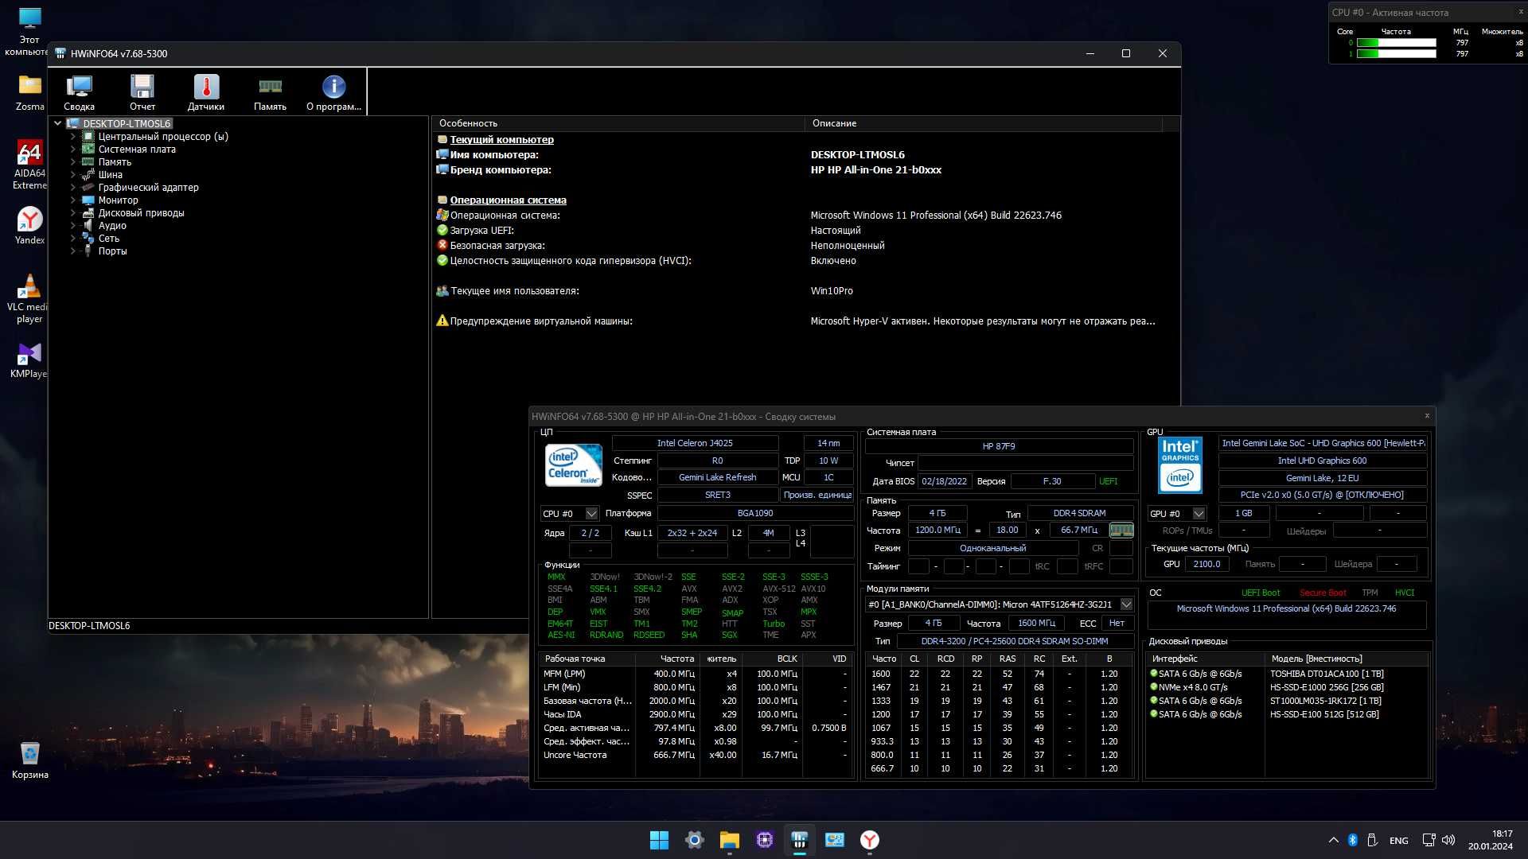The width and height of the screenshot is (1528, 859).
Task: Click the Intel Graphics logo
Action: click(x=1180, y=465)
